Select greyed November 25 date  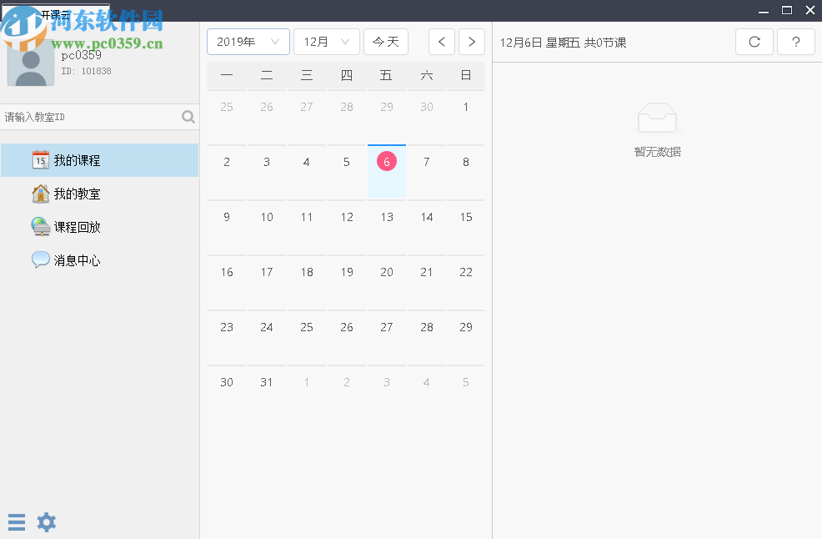(x=227, y=118)
